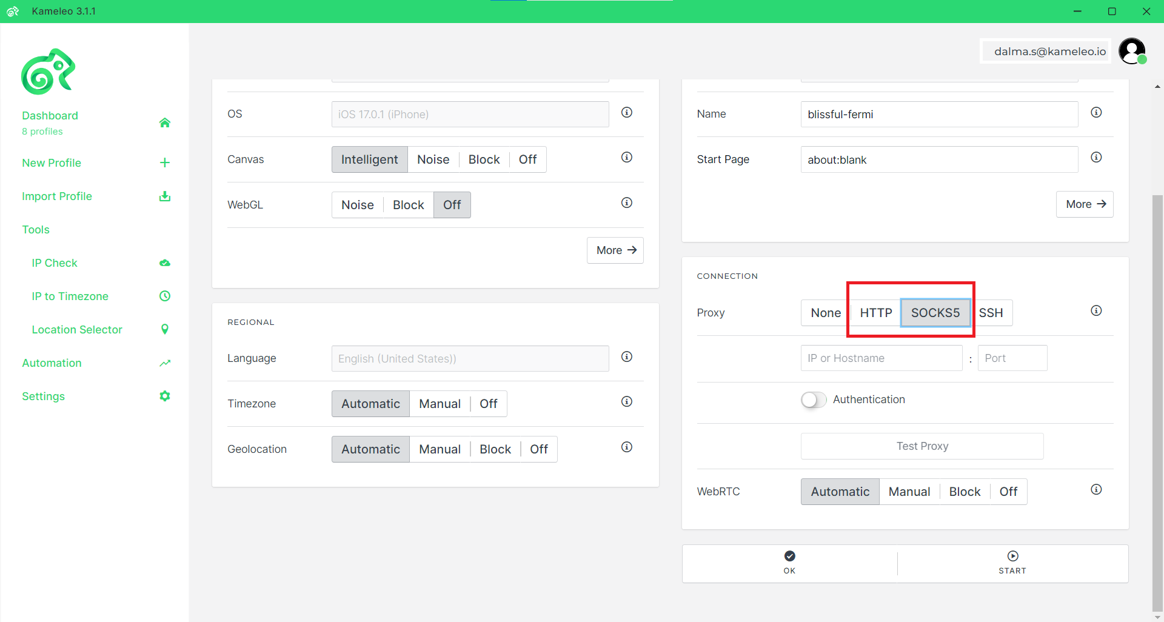Open the OS selection field
Viewport: 1164px width, 622px height.
470,114
